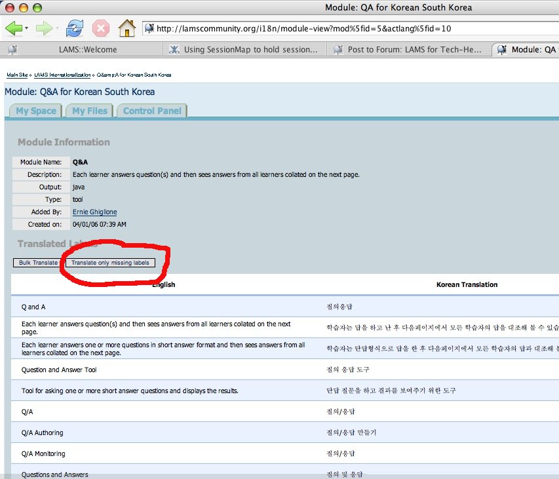
Task: Click the favicon on the Post to Forum tab
Action: [x=337, y=49]
